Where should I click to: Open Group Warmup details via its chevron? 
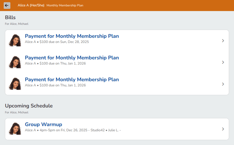pyautogui.click(x=223, y=129)
